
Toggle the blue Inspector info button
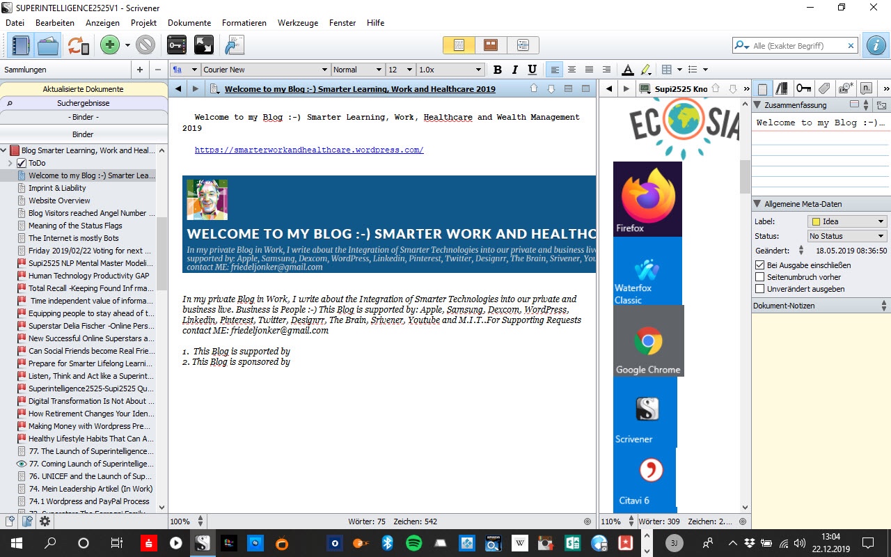pos(875,46)
